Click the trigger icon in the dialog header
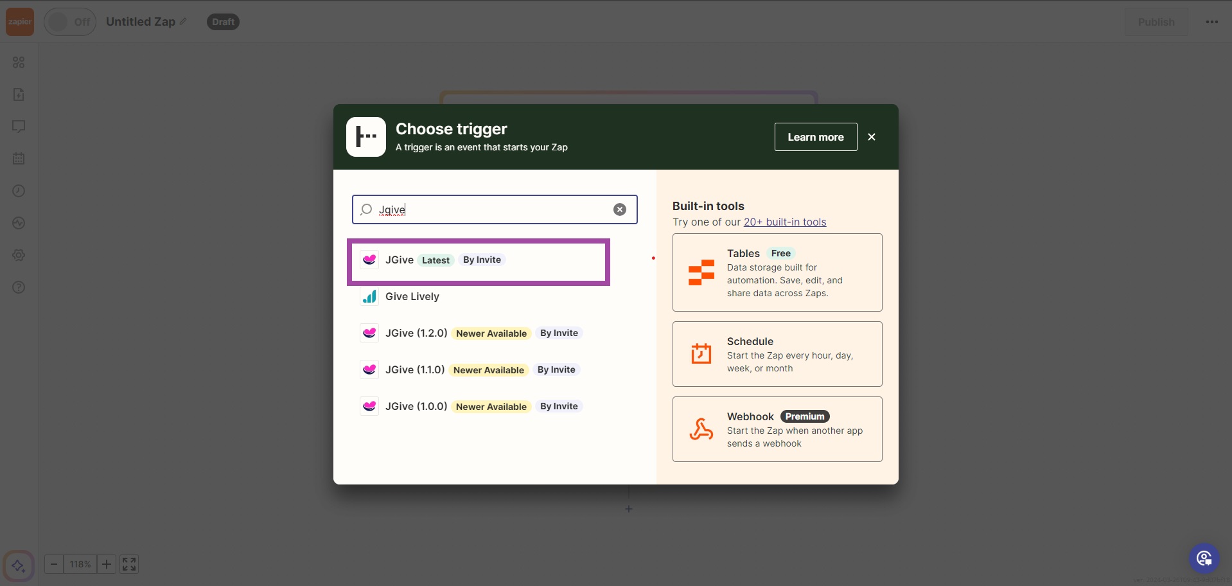The width and height of the screenshot is (1232, 586). [x=366, y=137]
